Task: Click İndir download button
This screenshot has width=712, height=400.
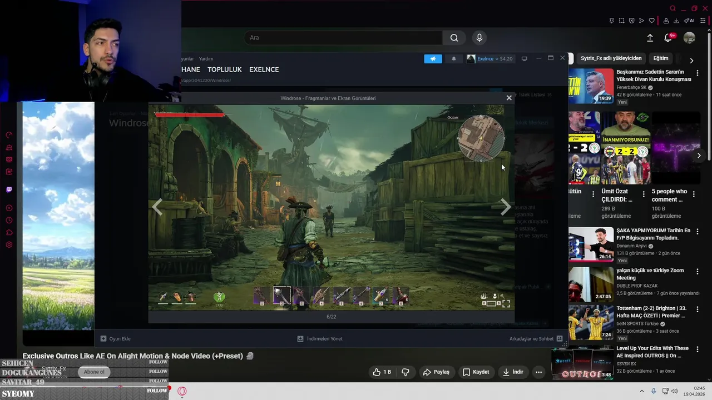Action: click(x=513, y=372)
